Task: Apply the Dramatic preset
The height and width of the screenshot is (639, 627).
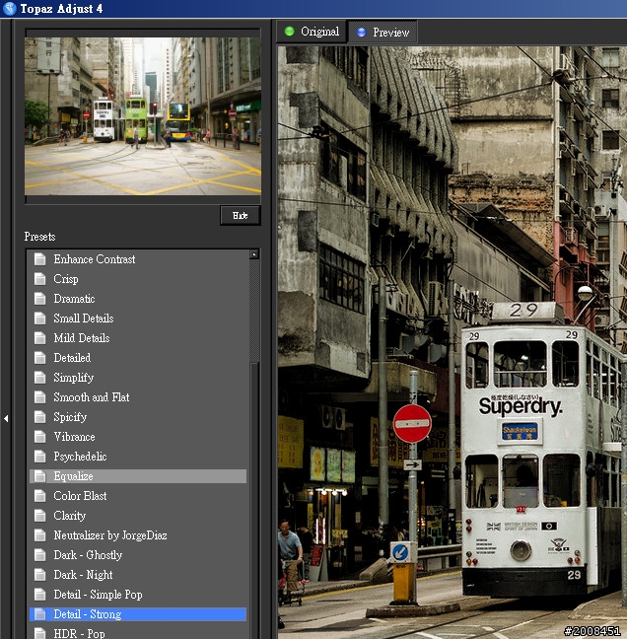Action: pyautogui.click(x=138, y=299)
